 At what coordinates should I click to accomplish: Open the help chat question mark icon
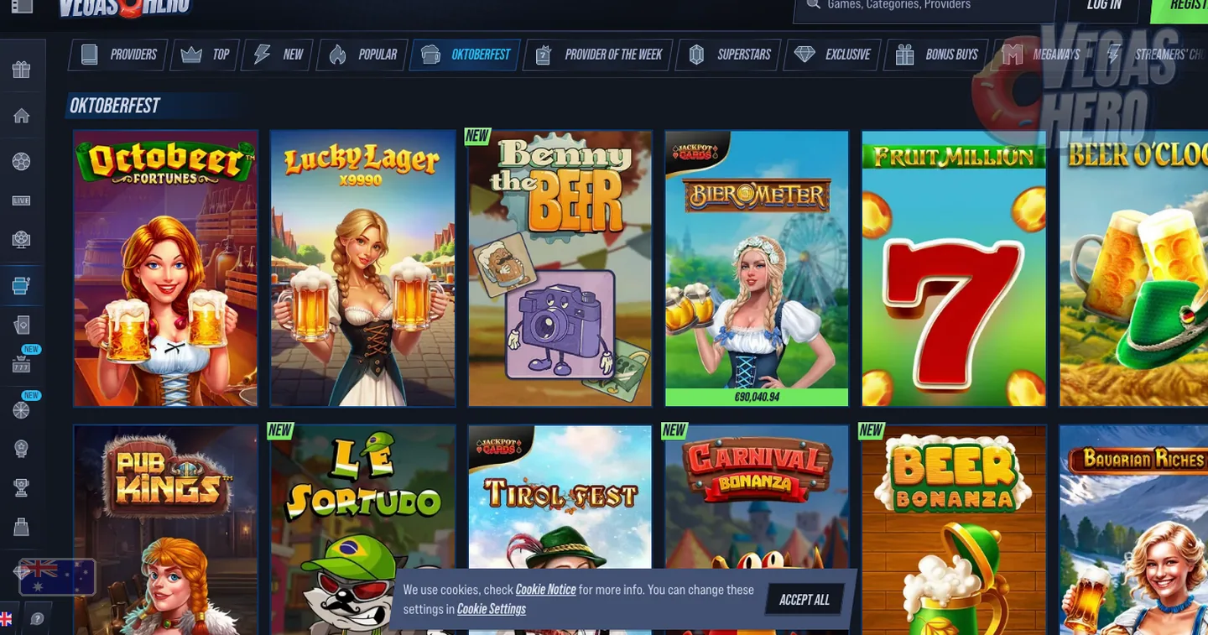[x=37, y=619]
